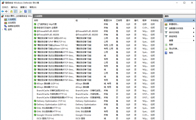Image resolution: width=196 pixels, height=120 pixels.
Task: Click 帮助 in the actions pane
Action: 171,53
